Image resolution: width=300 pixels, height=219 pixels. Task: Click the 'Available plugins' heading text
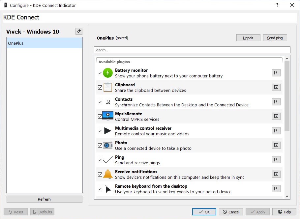coord(114,62)
